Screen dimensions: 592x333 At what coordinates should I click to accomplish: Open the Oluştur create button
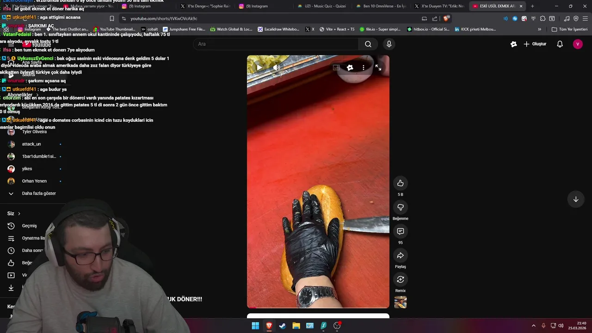535,44
